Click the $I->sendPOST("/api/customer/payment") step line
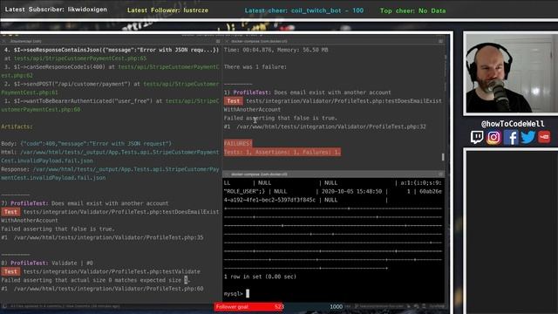This screenshot has height=314, width=558. tap(111, 88)
